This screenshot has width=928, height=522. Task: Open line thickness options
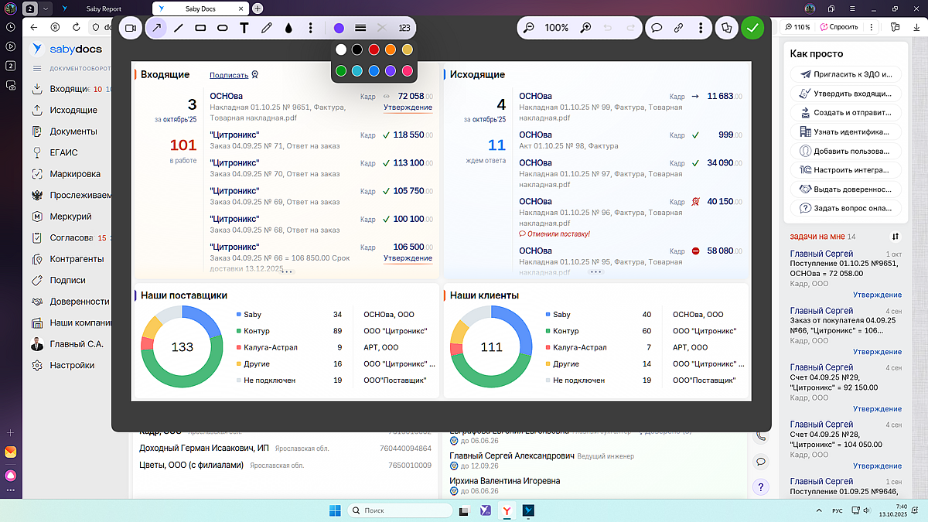[x=360, y=28]
